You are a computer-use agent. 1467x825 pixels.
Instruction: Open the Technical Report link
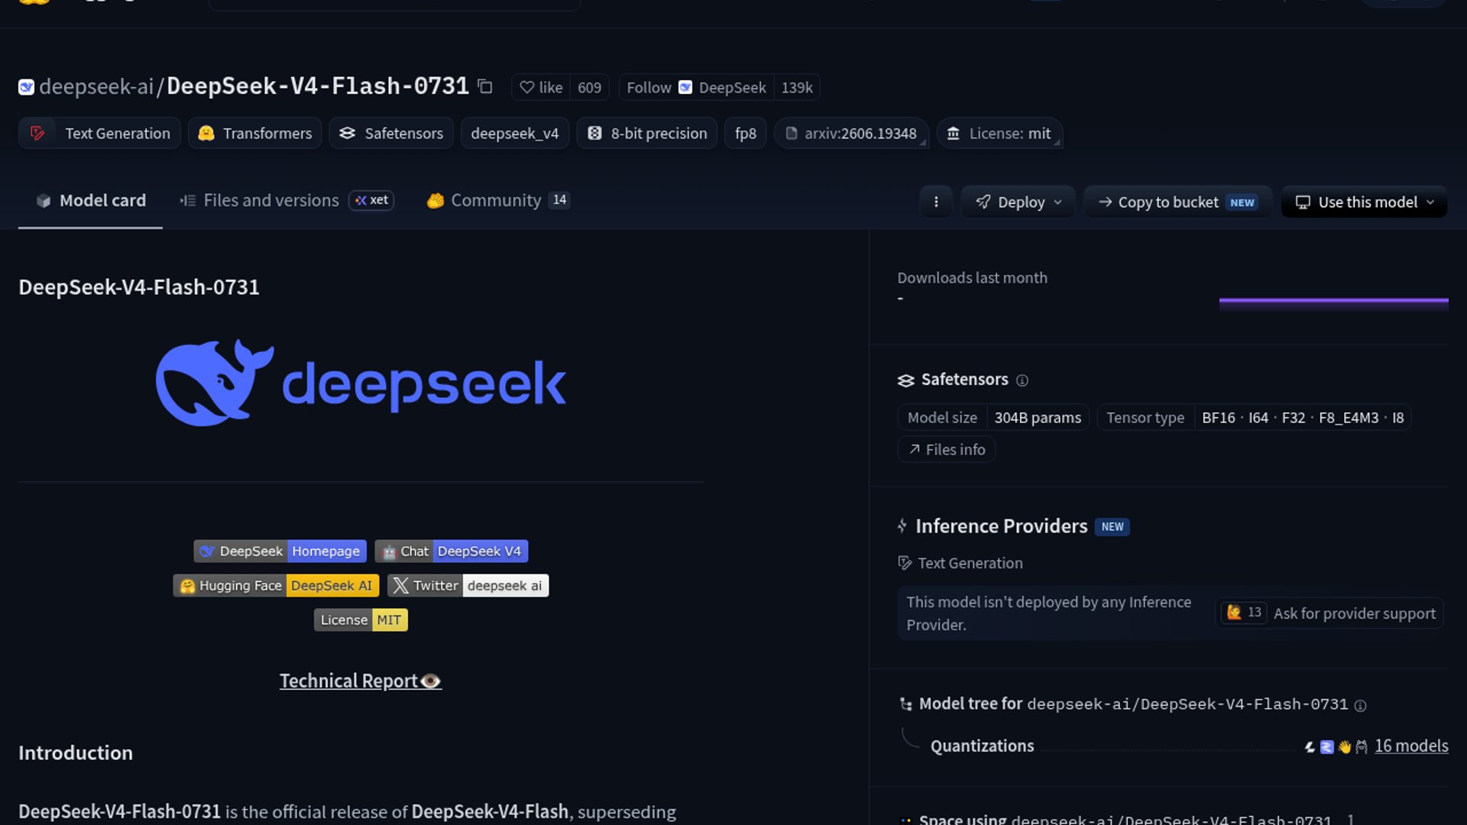pos(361,681)
